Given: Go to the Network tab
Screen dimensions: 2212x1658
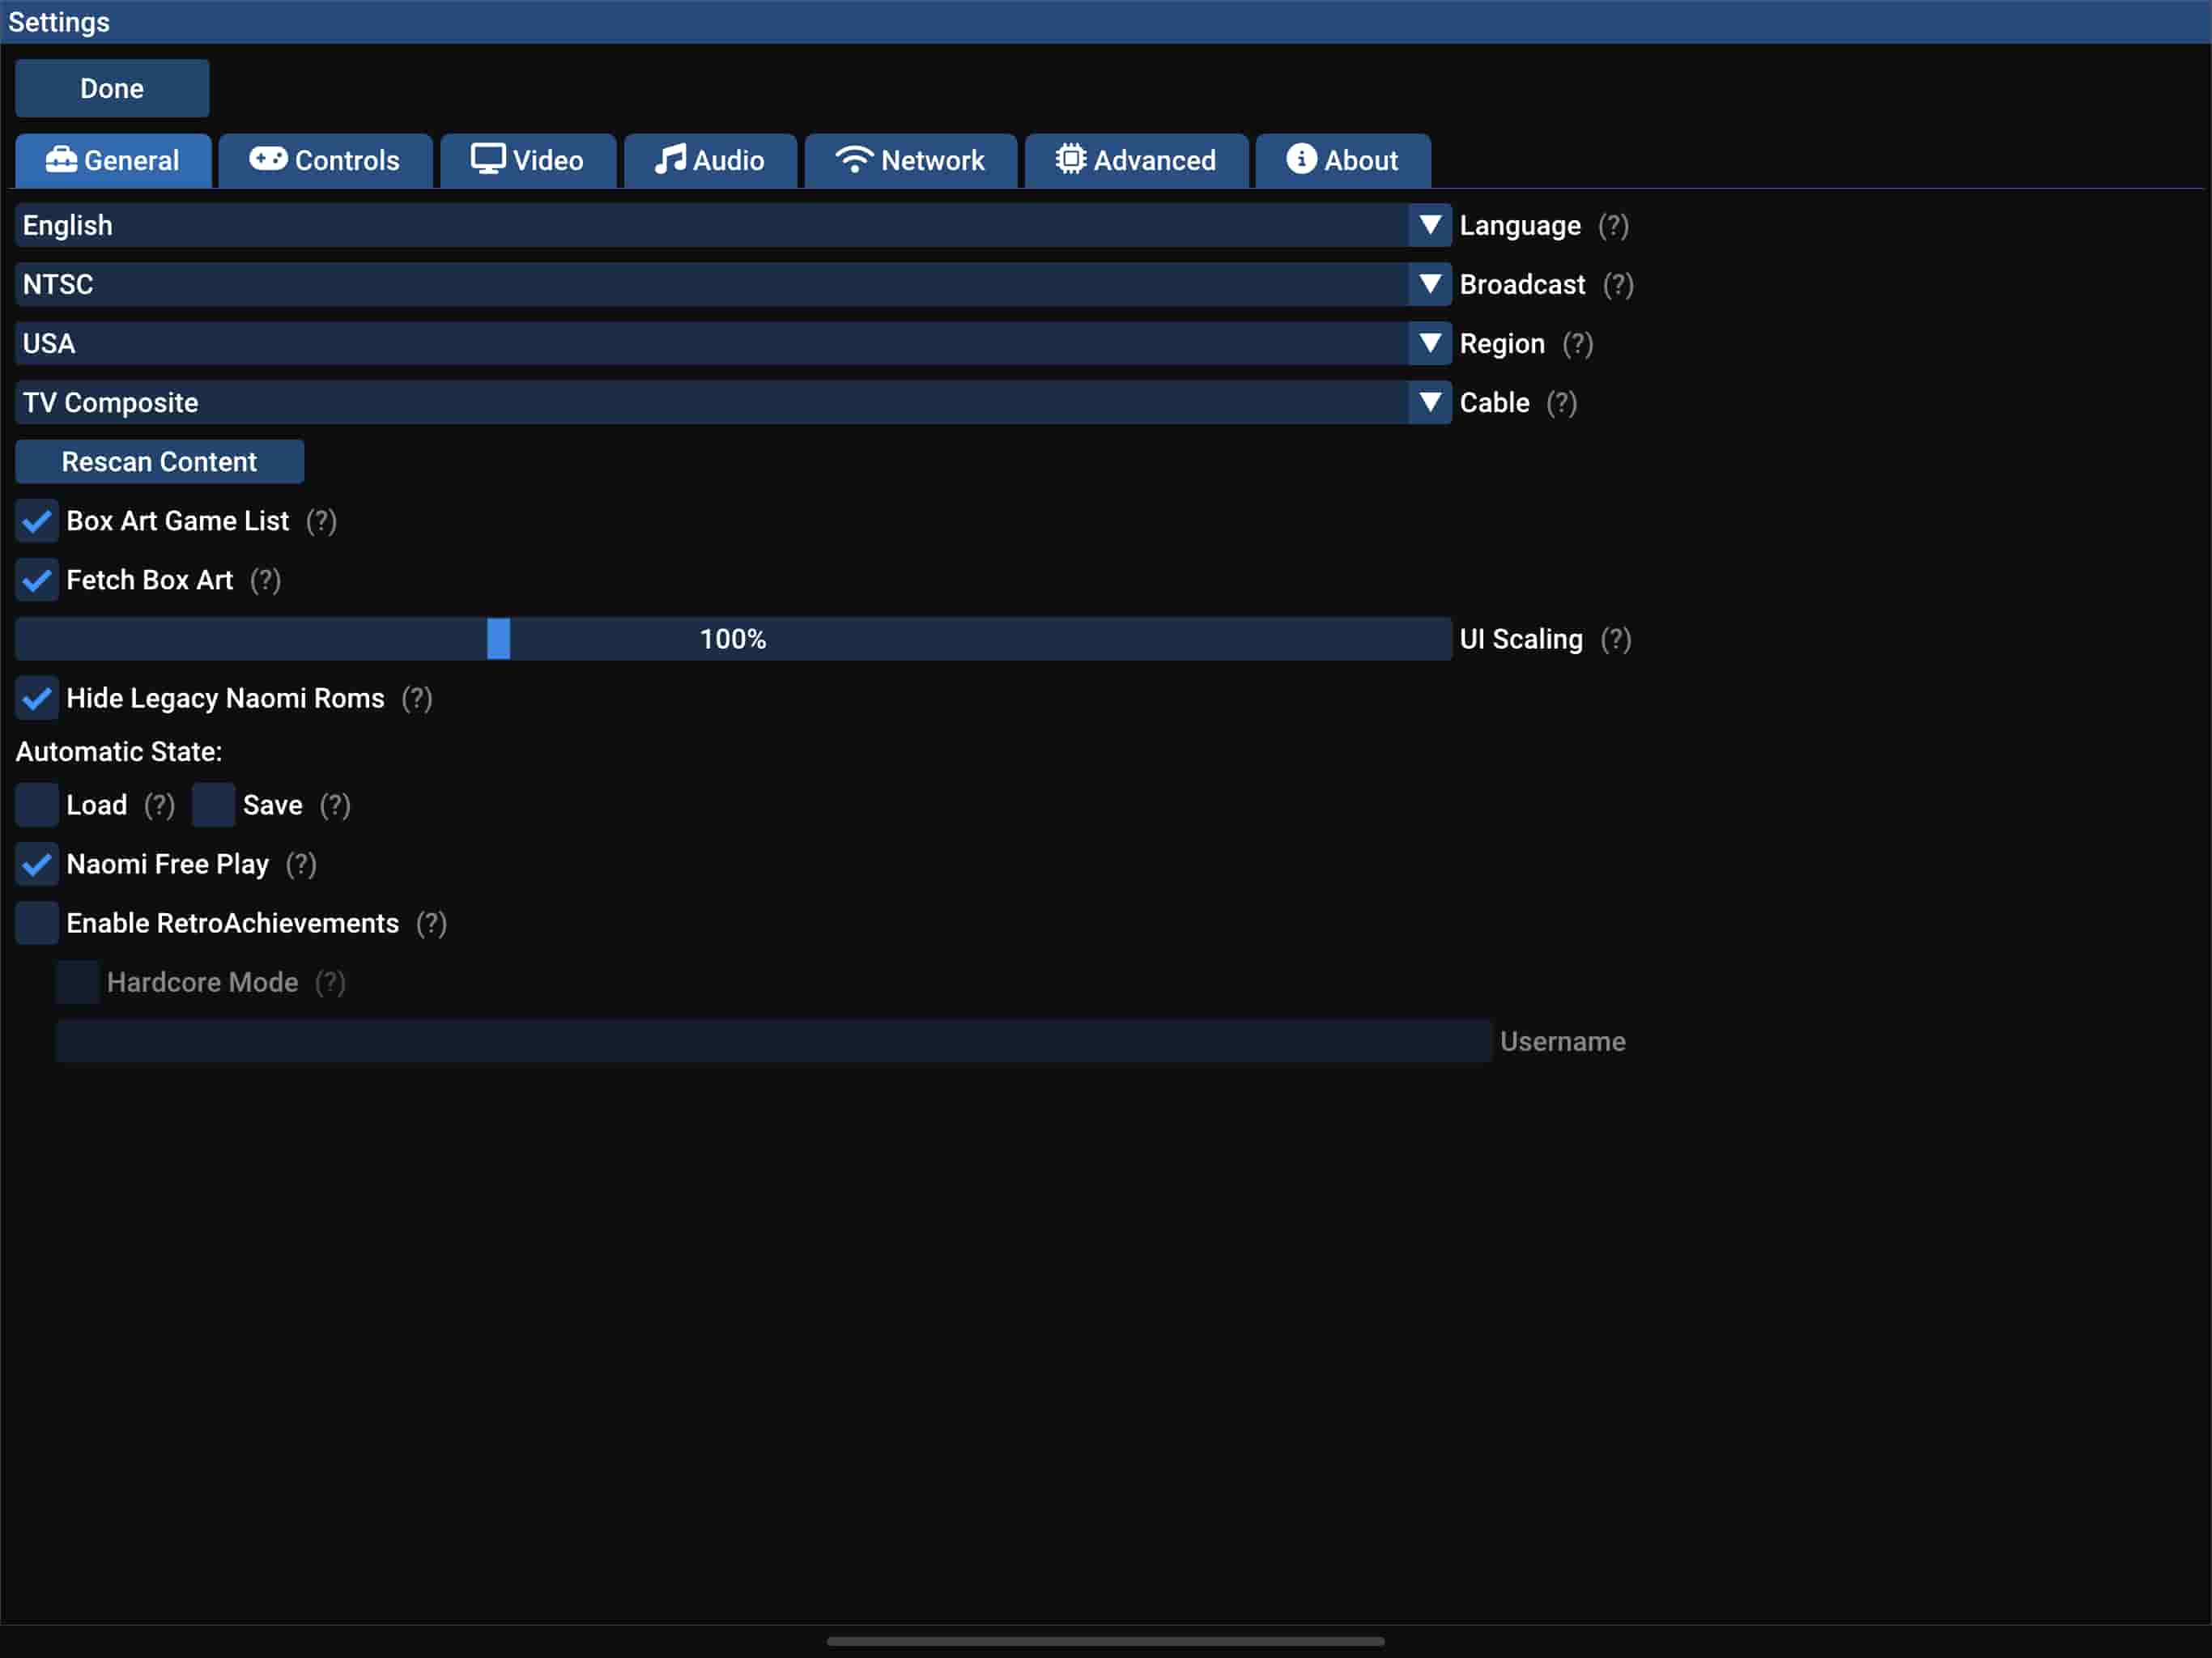Looking at the screenshot, I should click(911, 160).
